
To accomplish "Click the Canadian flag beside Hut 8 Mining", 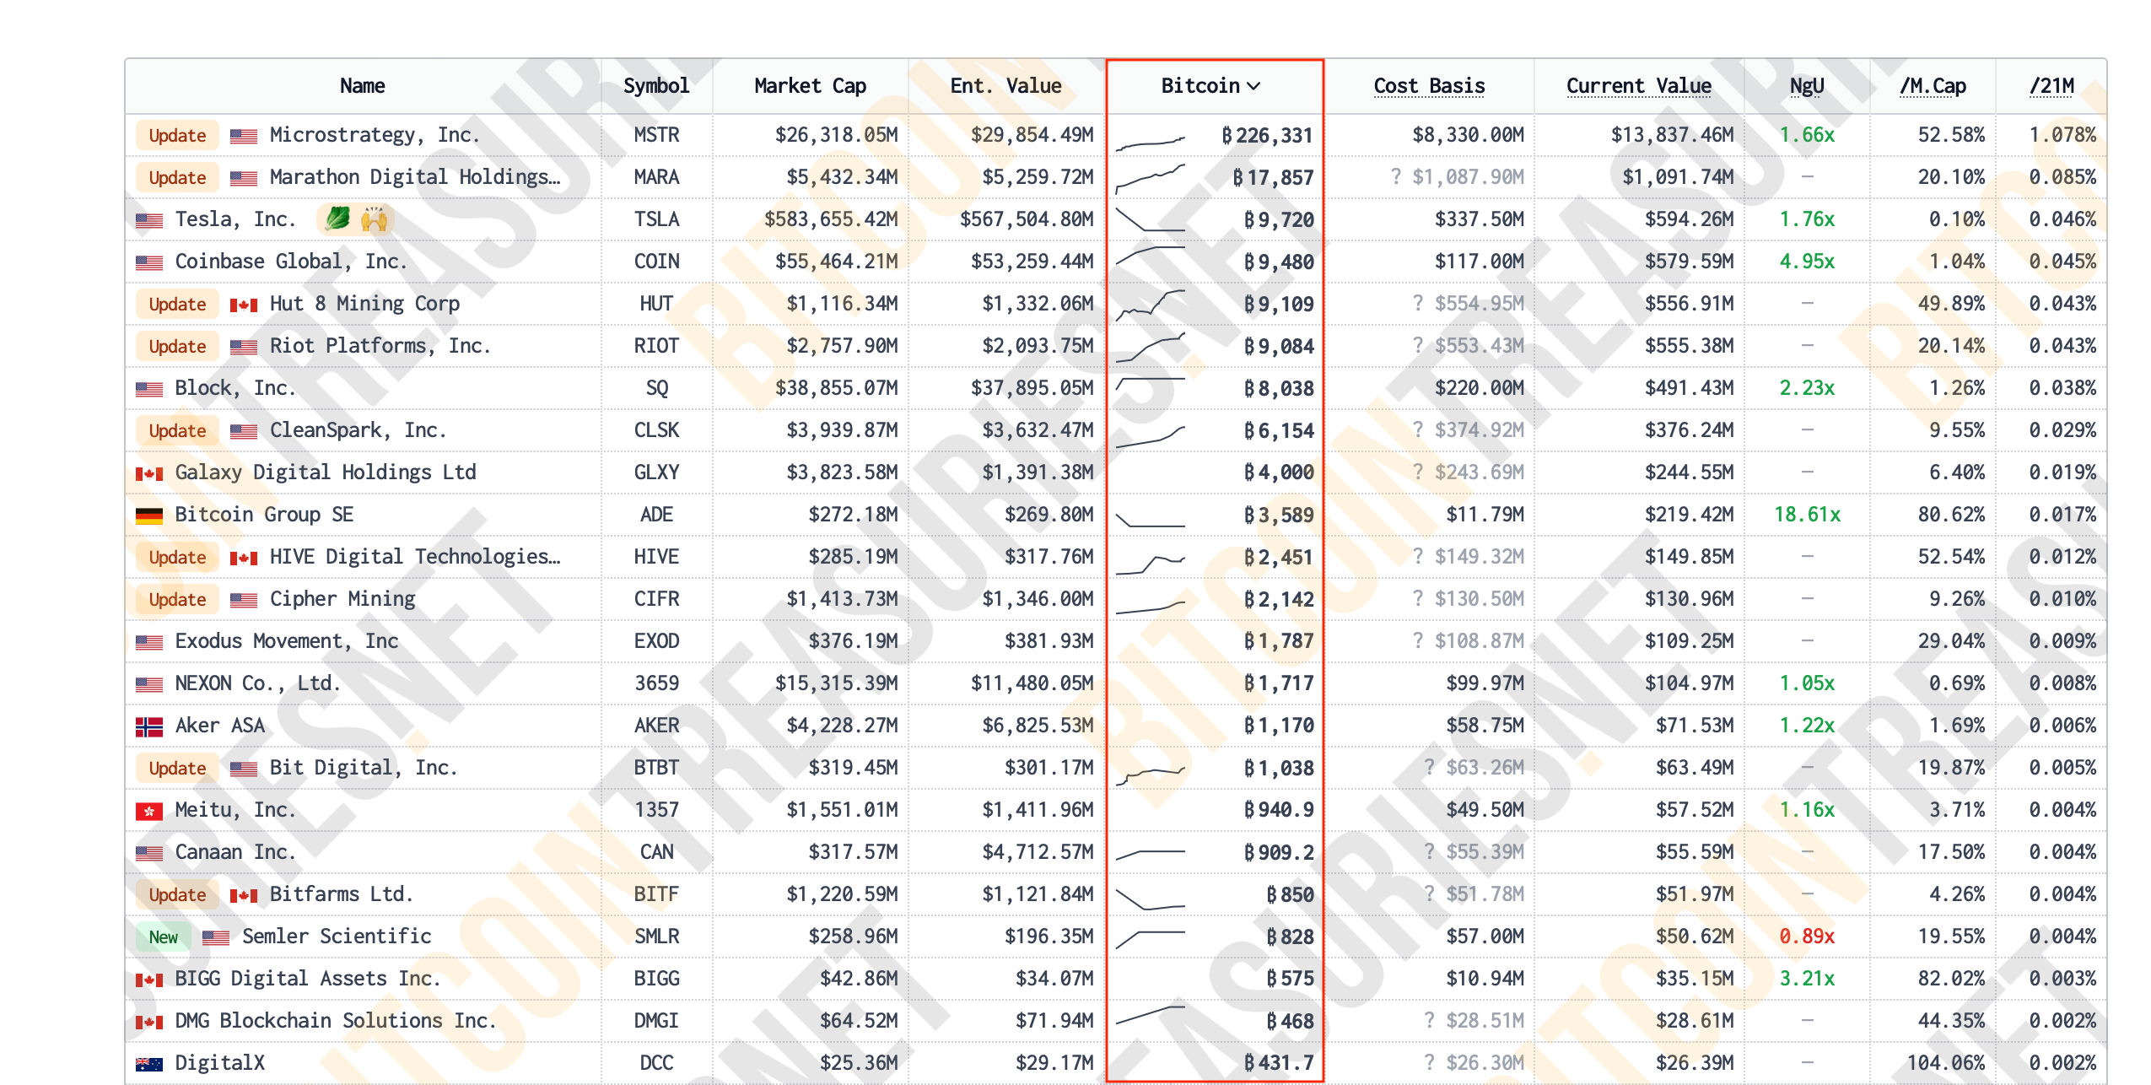I will (244, 305).
